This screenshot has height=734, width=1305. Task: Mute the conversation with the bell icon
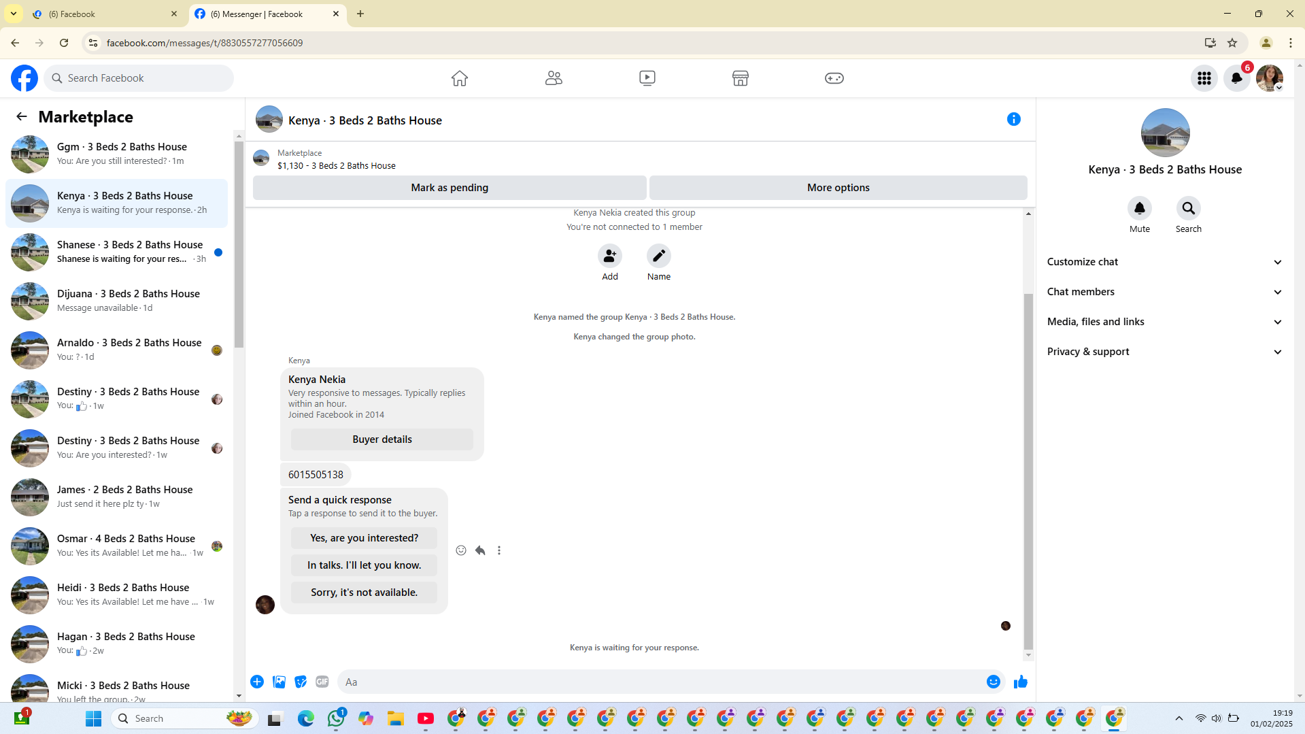pos(1140,208)
